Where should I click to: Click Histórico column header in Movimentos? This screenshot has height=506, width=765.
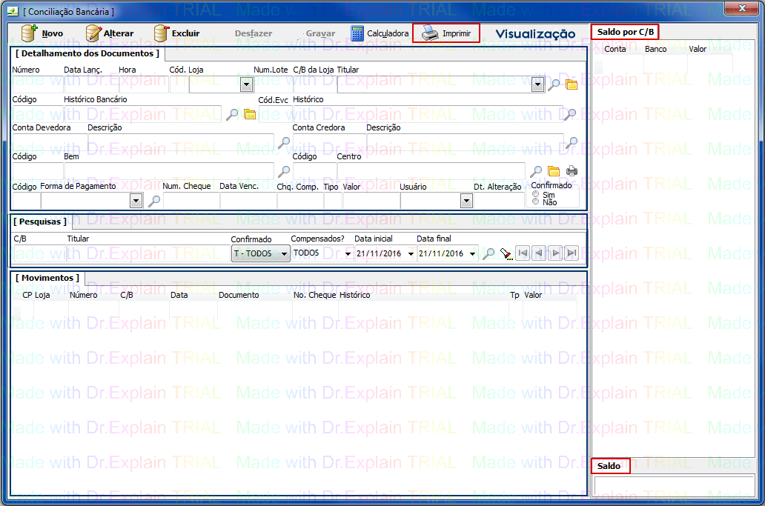coord(354,295)
